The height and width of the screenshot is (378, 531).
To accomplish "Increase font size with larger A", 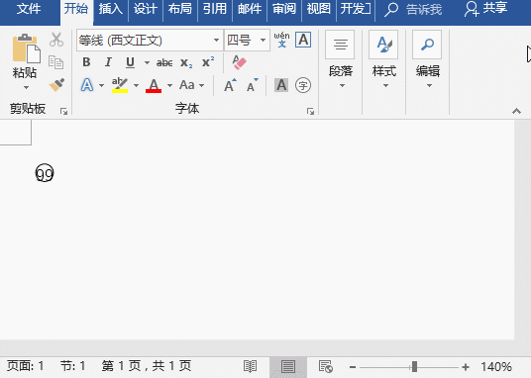I will click(x=230, y=85).
